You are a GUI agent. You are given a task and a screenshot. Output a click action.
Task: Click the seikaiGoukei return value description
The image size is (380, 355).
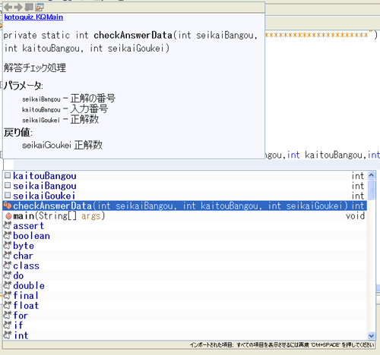tap(62, 145)
